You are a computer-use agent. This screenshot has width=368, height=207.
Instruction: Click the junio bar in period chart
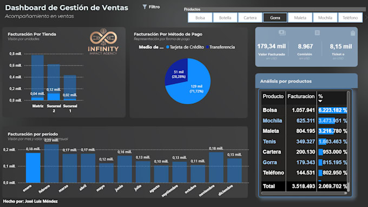pos(124,169)
